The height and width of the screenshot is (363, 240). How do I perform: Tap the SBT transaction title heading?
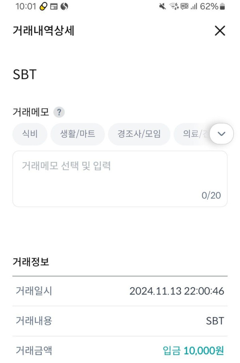25,75
